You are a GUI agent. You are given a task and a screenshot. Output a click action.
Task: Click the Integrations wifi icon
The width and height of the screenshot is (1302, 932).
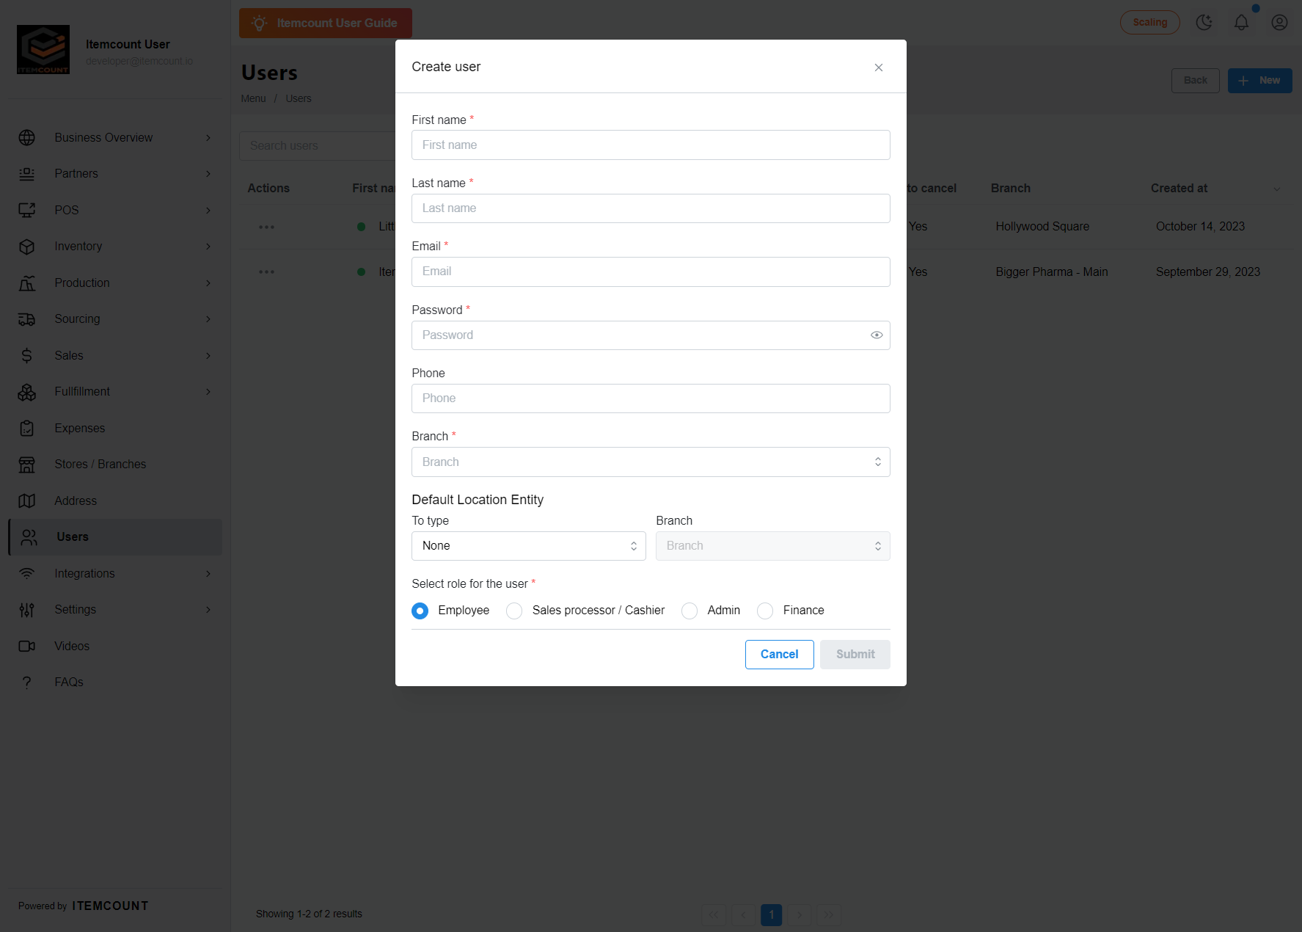[x=27, y=574]
